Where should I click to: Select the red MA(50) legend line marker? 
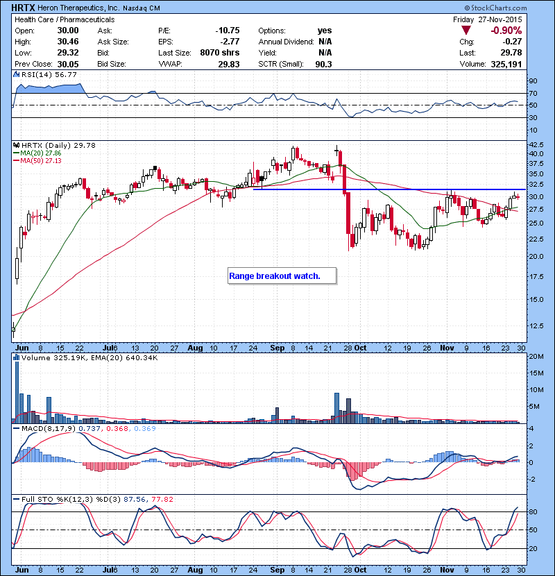pyautogui.click(x=16, y=161)
